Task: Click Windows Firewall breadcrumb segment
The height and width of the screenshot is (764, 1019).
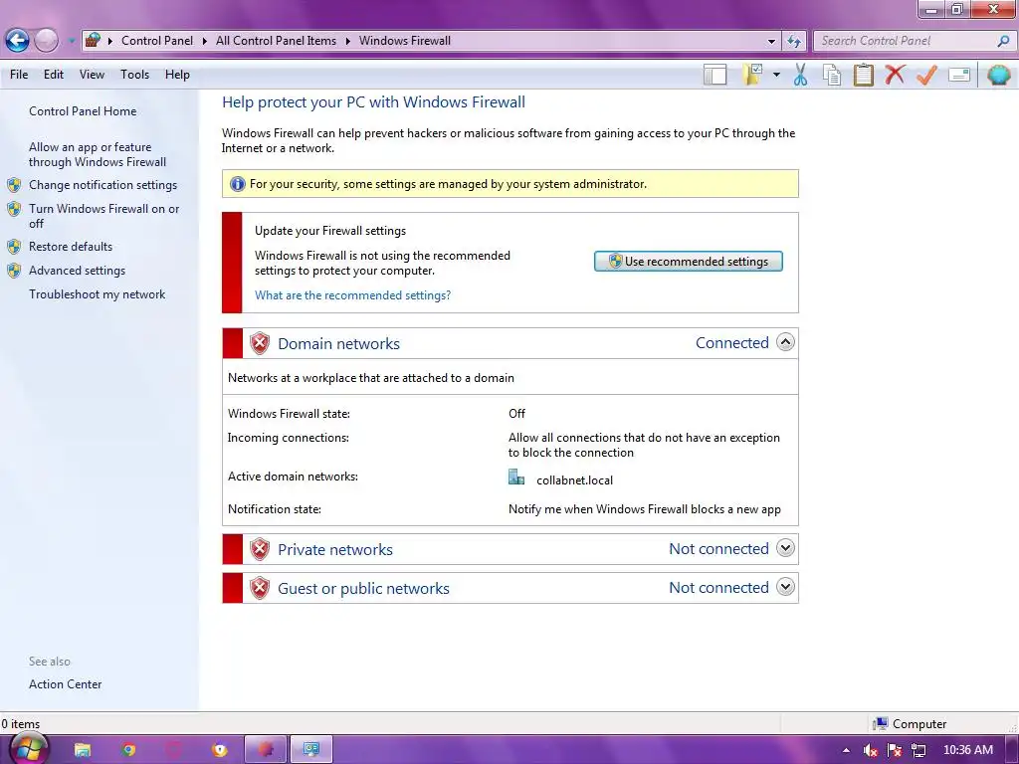Action: [404, 41]
